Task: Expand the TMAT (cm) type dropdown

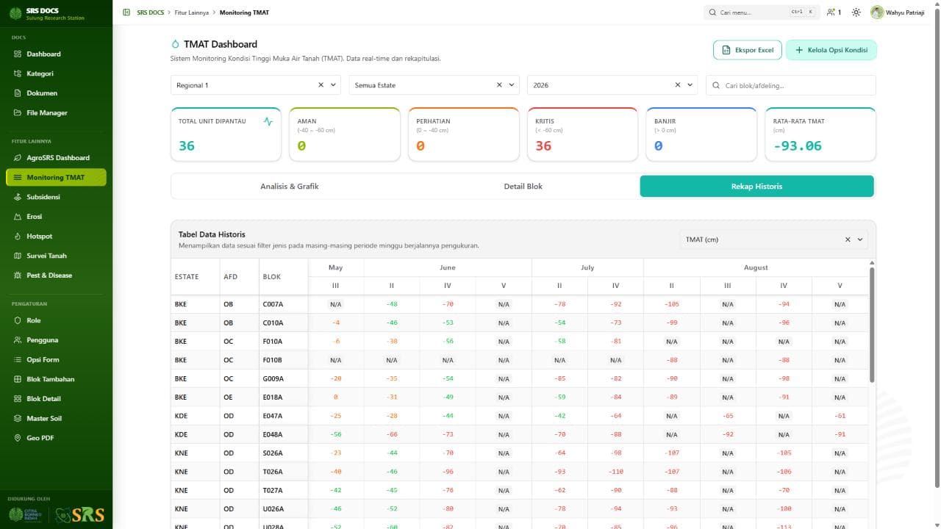Action: coord(859,240)
